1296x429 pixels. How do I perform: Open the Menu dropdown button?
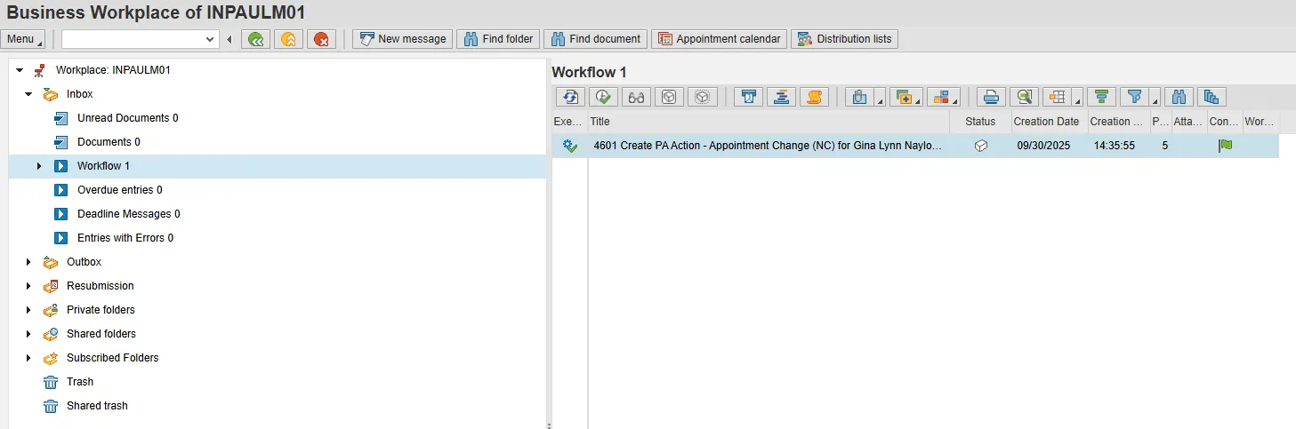pyautogui.click(x=23, y=39)
